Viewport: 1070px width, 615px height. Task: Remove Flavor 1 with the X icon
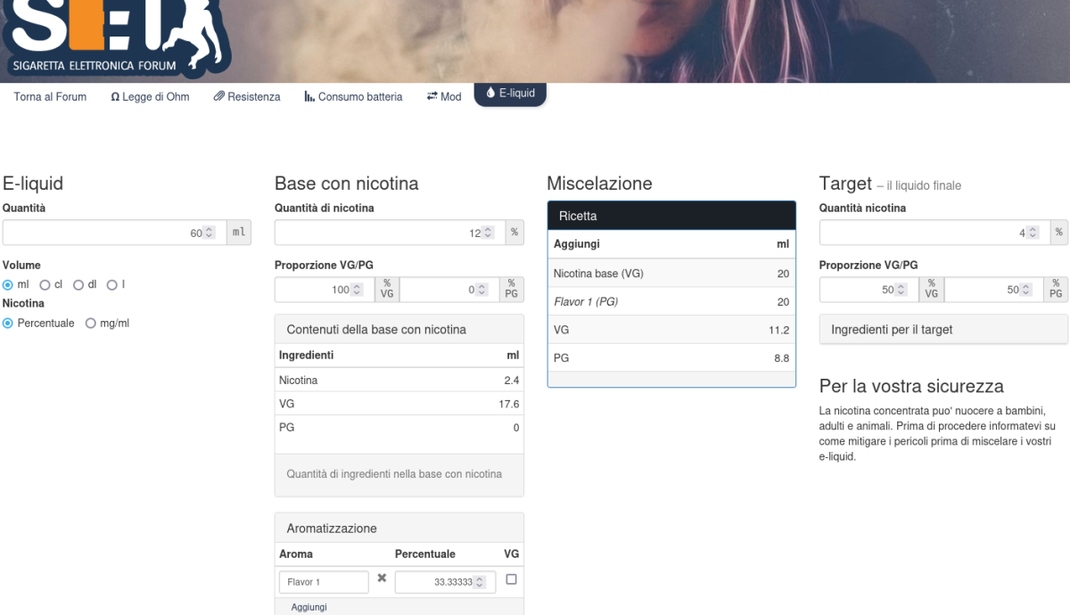pyautogui.click(x=382, y=578)
